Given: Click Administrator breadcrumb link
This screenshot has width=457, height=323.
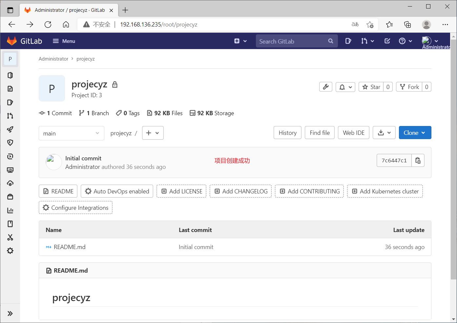Looking at the screenshot, I should coord(53,59).
